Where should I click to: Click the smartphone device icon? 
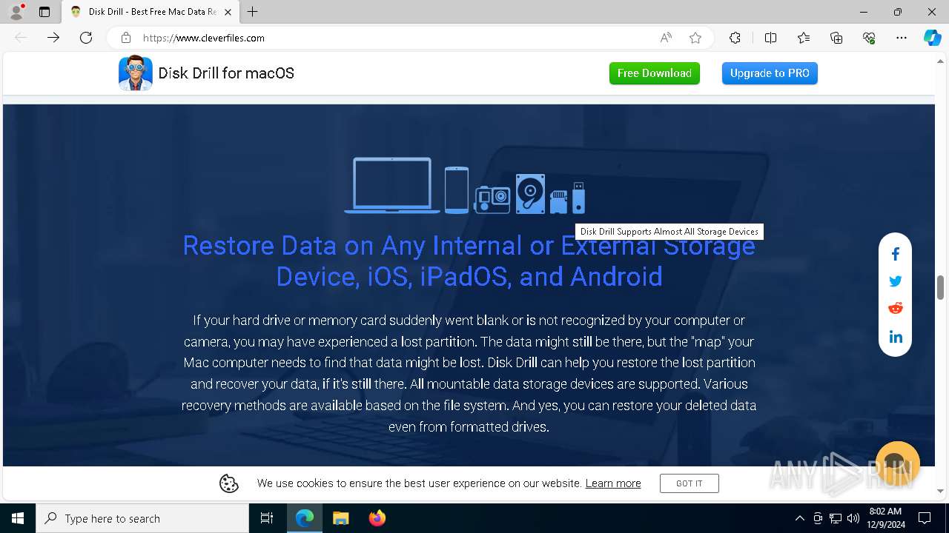[457, 190]
